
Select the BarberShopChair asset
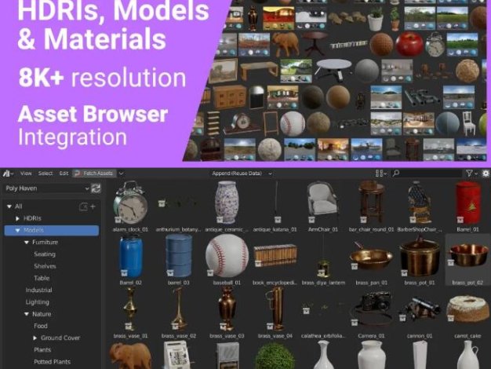(420, 207)
